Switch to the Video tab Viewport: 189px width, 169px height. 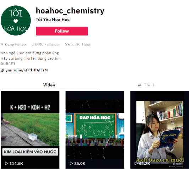49,85
